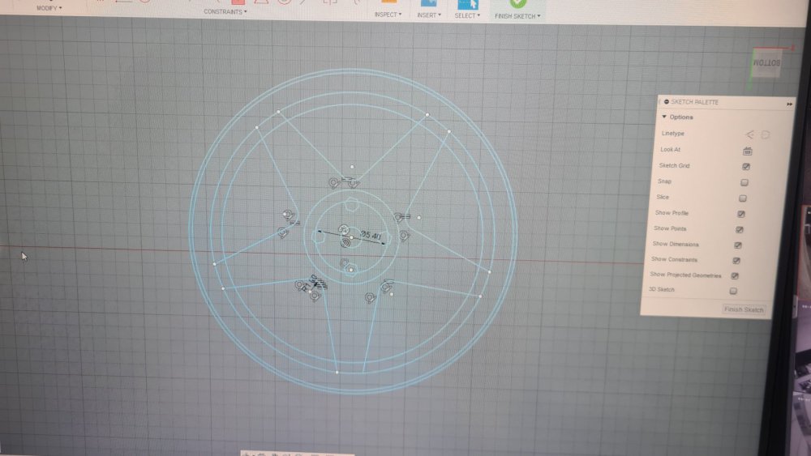Screen dimensions: 811x456
Task: Disable the Sketch Grid checkbox
Action: coord(746,166)
